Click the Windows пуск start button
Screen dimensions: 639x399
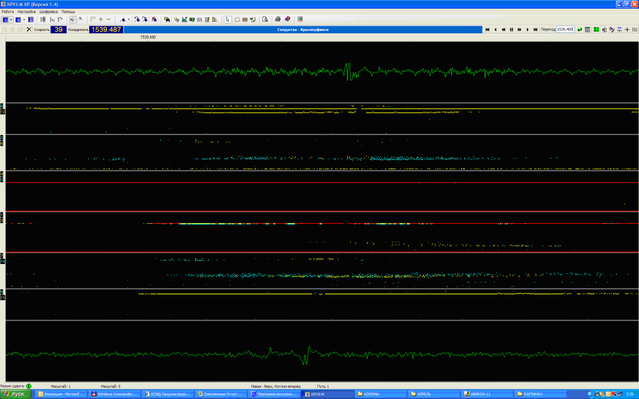(x=16, y=394)
